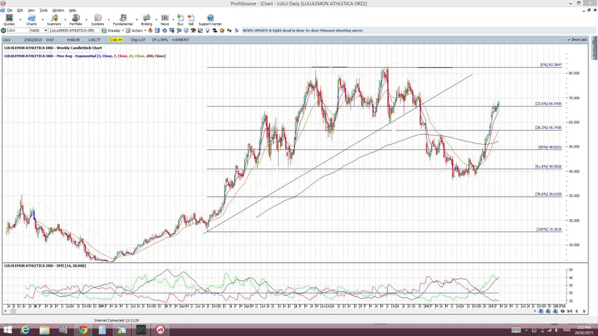Screen dimensions: 598x336
Task: Click the scroll-left arrow of chart scrollbar
Action: 5,311
